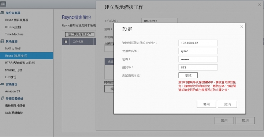Close the 設定 dialog with X
The width and height of the screenshot is (264, 137).
pyautogui.click(x=242, y=27)
